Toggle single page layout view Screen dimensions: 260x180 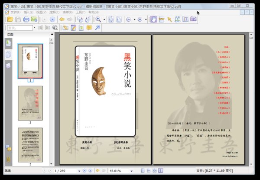click(x=142, y=171)
